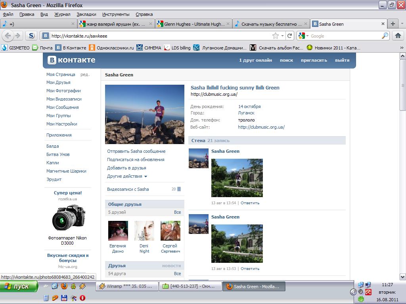Click the browser Forward arrow button

[x=17, y=36]
